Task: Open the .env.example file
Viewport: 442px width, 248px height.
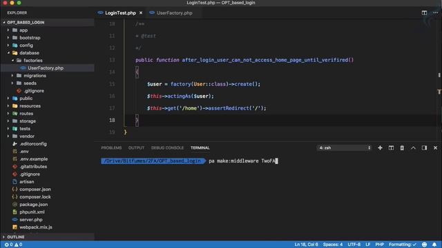Action: tap(34, 159)
